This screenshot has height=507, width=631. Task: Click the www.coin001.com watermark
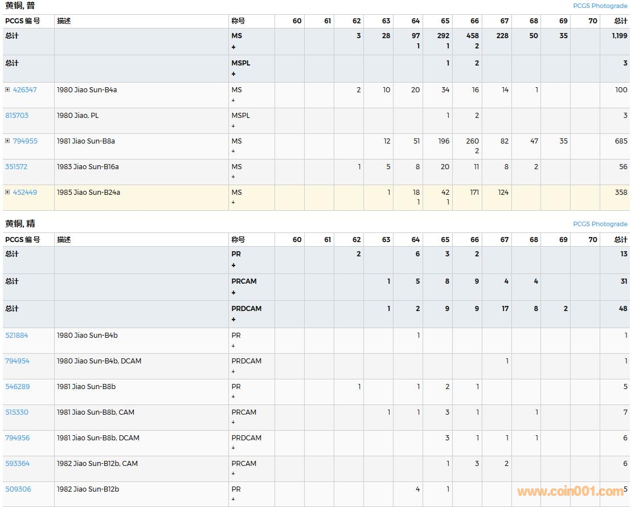click(x=569, y=492)
